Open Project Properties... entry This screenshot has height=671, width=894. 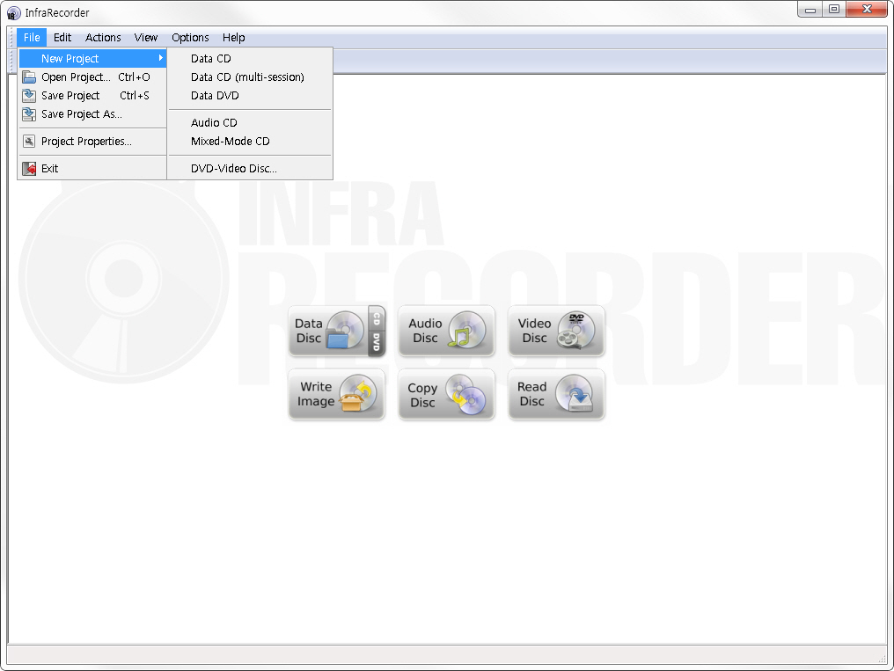[x=92, y=142]
